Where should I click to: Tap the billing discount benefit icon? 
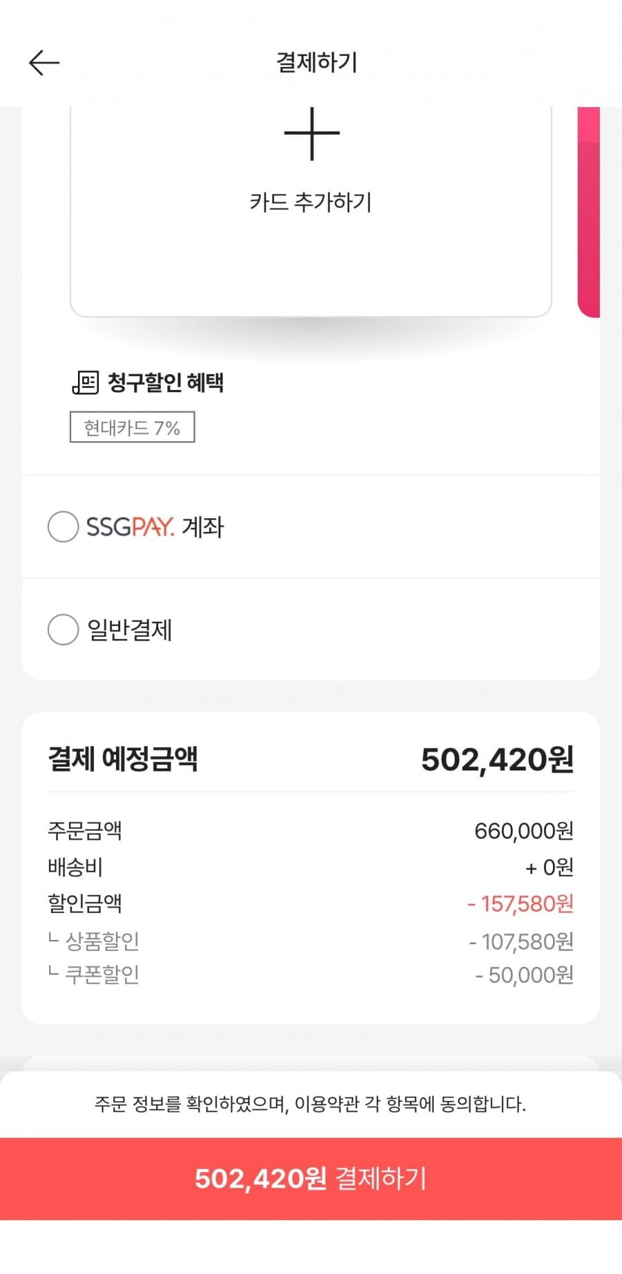click(x=85, y=382)
